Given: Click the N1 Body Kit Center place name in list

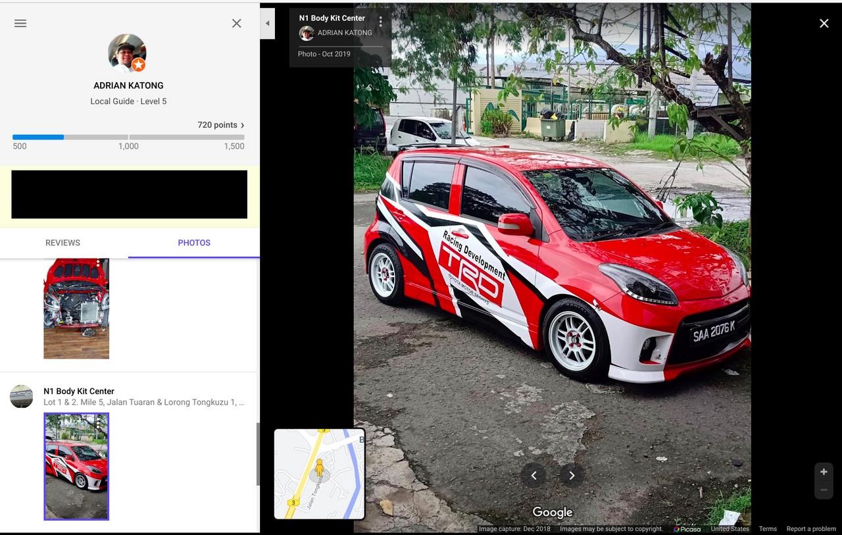Looking at the screenshot, I should 79,391.
